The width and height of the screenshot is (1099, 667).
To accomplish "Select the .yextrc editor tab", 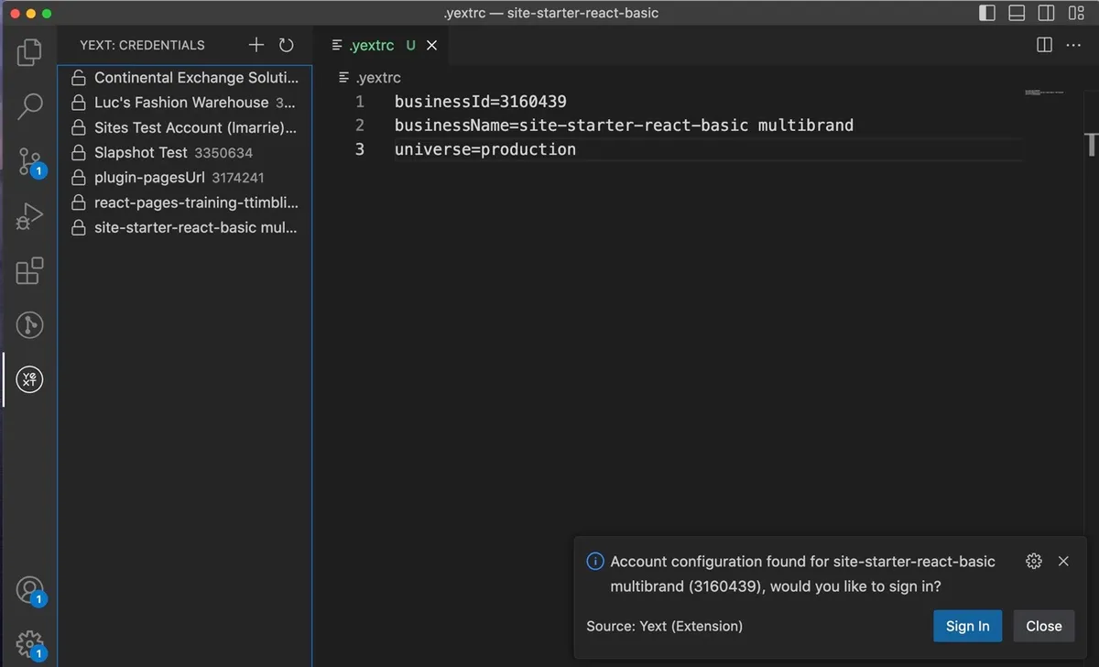I will tap(374, 44).
